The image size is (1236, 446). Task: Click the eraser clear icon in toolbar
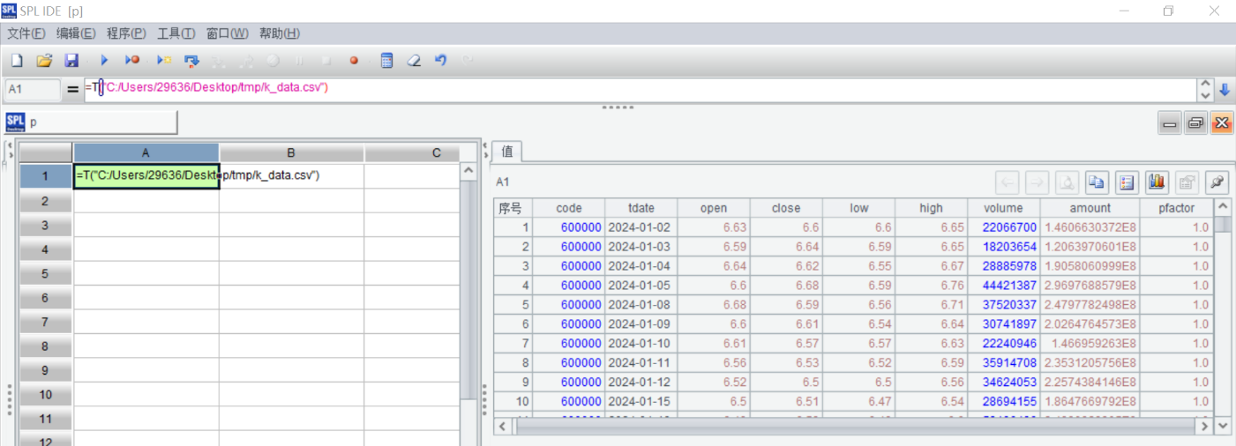click(414, 61)
